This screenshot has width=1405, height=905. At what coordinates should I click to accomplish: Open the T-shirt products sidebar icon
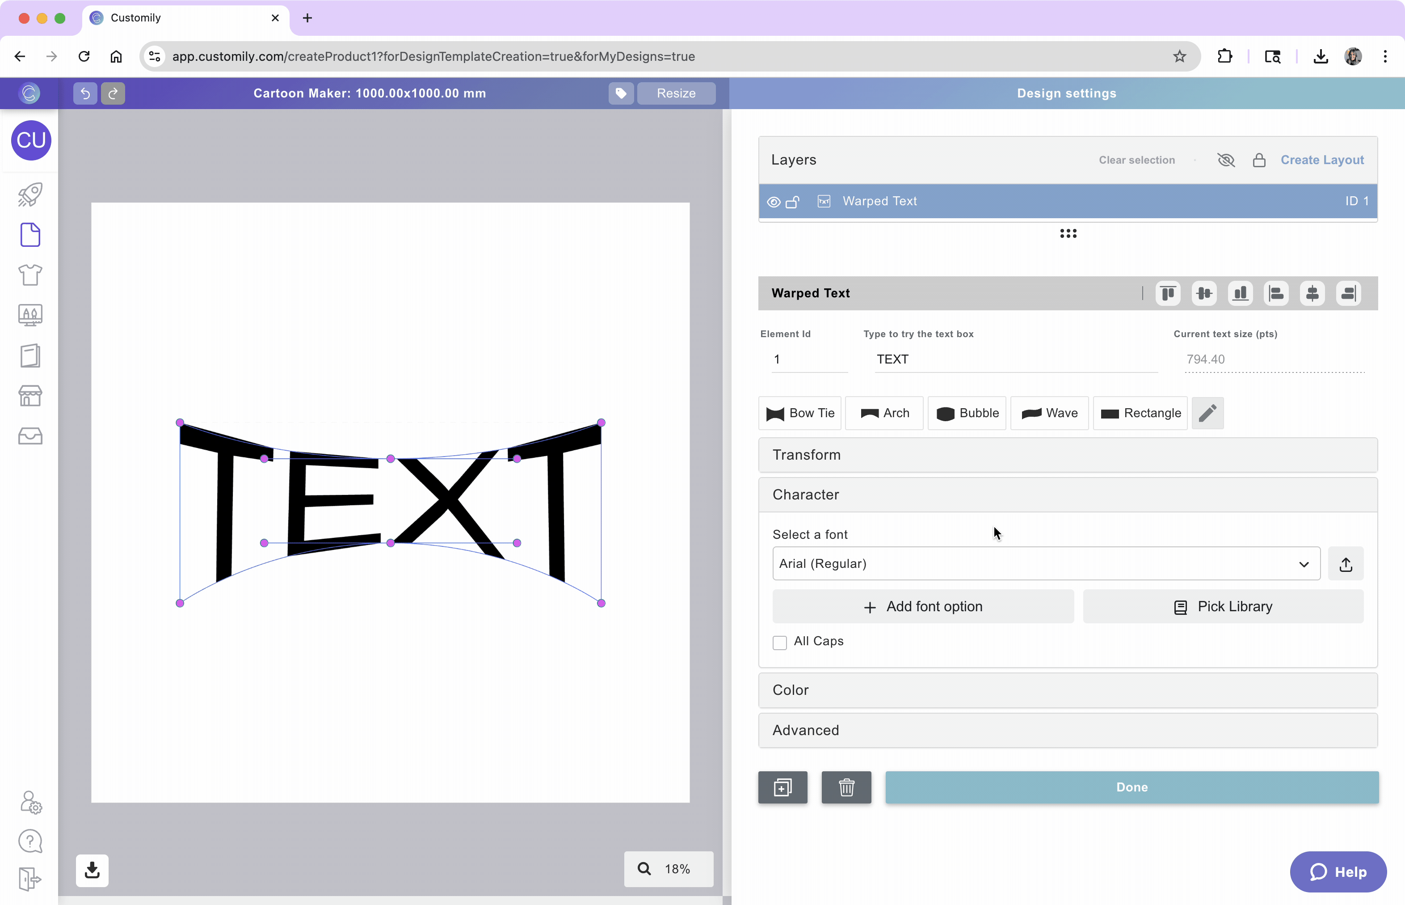point(30,275)
